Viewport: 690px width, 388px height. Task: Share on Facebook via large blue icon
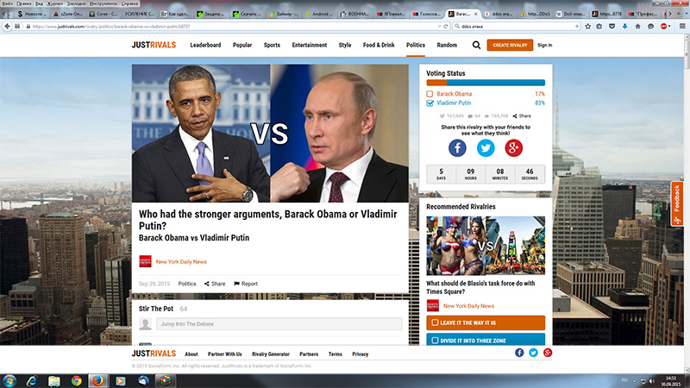tap(457, 147)
